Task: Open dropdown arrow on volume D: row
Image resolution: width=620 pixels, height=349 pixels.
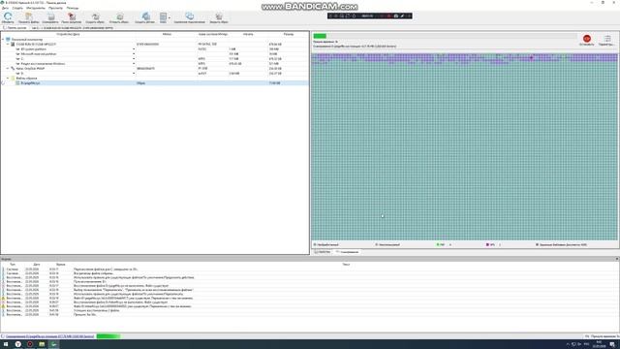Action: pyautogui.click(x=134, y=74)
